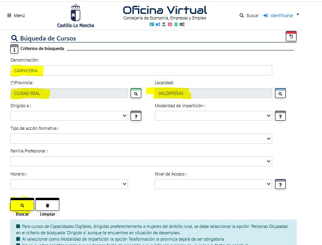
Task: Expand the Dirigido a dropdown
Action: tap(69, 116)
